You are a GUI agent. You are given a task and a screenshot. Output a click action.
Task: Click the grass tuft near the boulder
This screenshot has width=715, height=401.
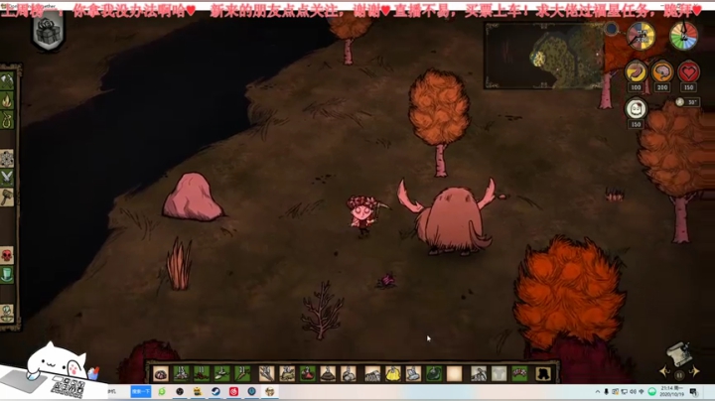[179, 264]
